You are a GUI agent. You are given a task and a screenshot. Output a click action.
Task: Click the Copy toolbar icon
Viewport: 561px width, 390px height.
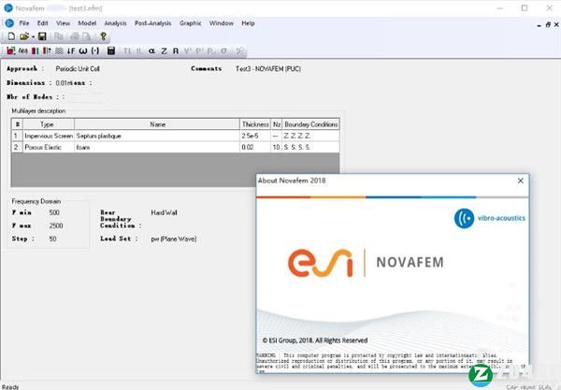click(58, 36)
